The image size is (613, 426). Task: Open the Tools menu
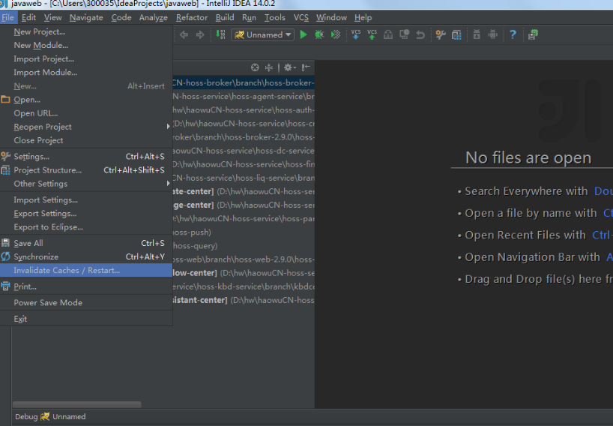click(275, 17)
